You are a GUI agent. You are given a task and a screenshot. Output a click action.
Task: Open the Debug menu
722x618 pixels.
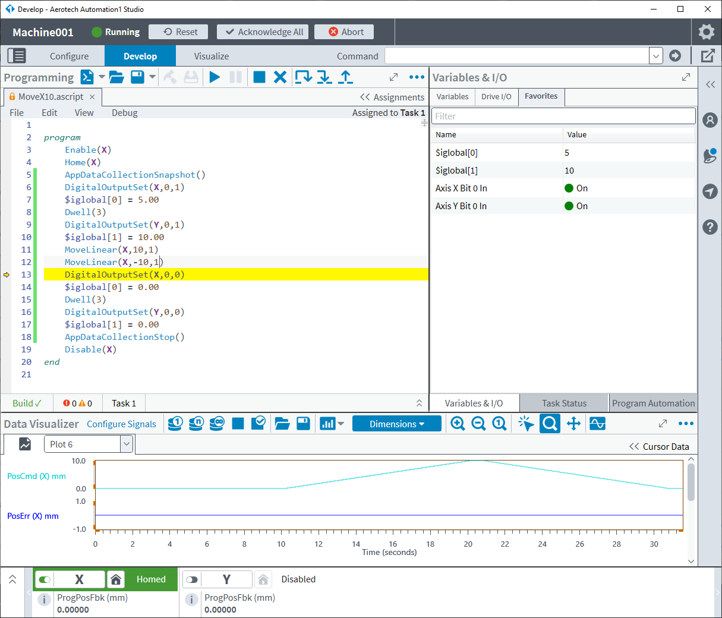tap(124, 112)
